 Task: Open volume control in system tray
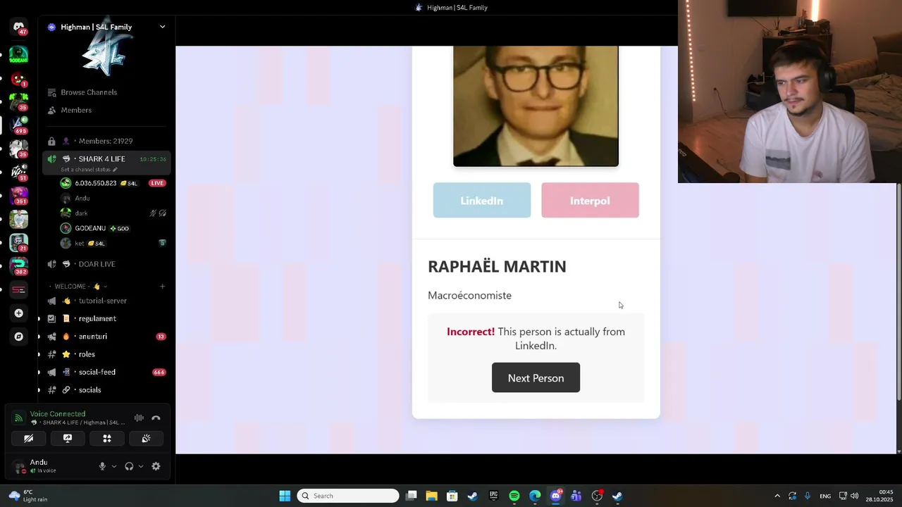854,496
